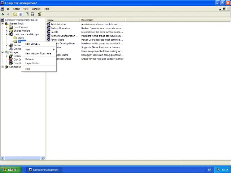The width and height of the screenshot is (231, 173).
Task: Click the Services and Applications tree icon
Action: click(x=6, y=67)
